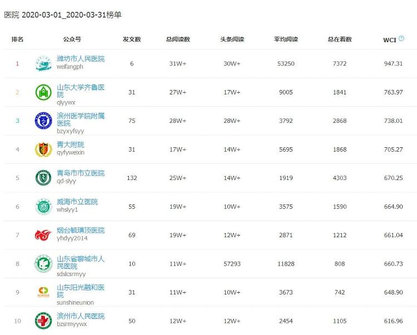This screenshot has width=417, height=335.
Task: Click the 青大附院 account logo
Action: [43, 149]
